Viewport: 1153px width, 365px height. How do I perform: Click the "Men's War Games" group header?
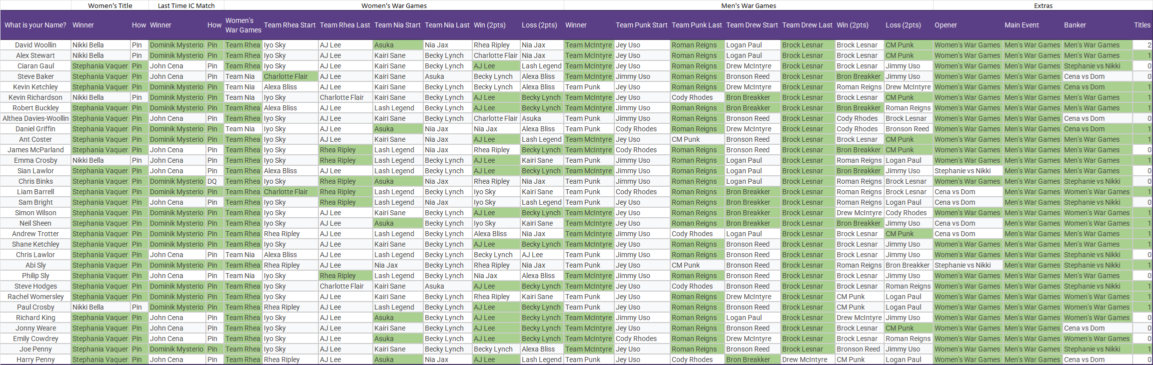pos(748,5)
